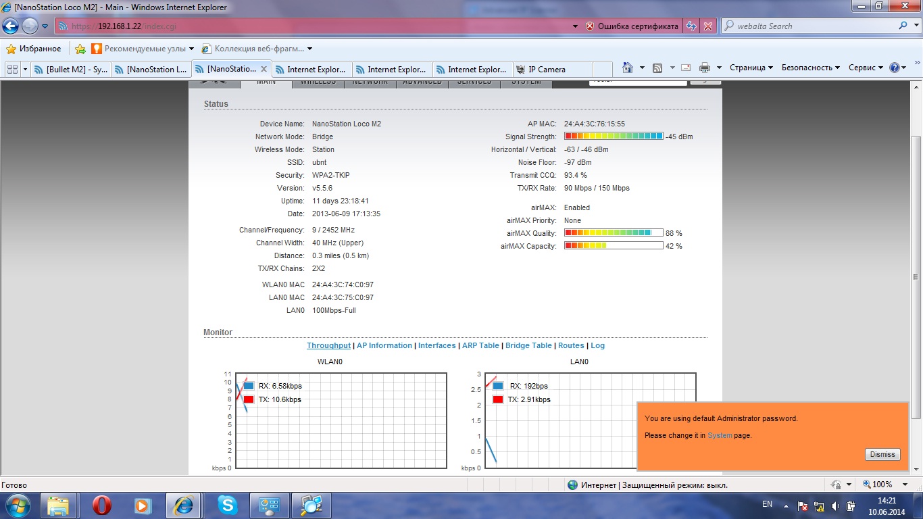Image resolution: width=923 pixels, height=519 pixels.
Task: Open the Log link
Action: click(598, 345)
